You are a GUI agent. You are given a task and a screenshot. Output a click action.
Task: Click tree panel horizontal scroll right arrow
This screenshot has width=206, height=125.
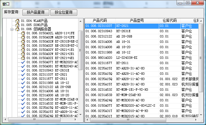[75, 120]
